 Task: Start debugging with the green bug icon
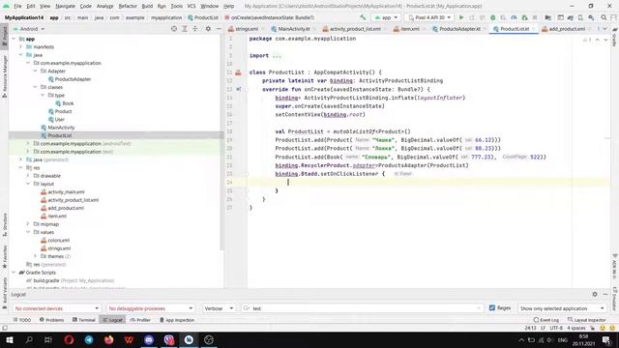point(492,17)
